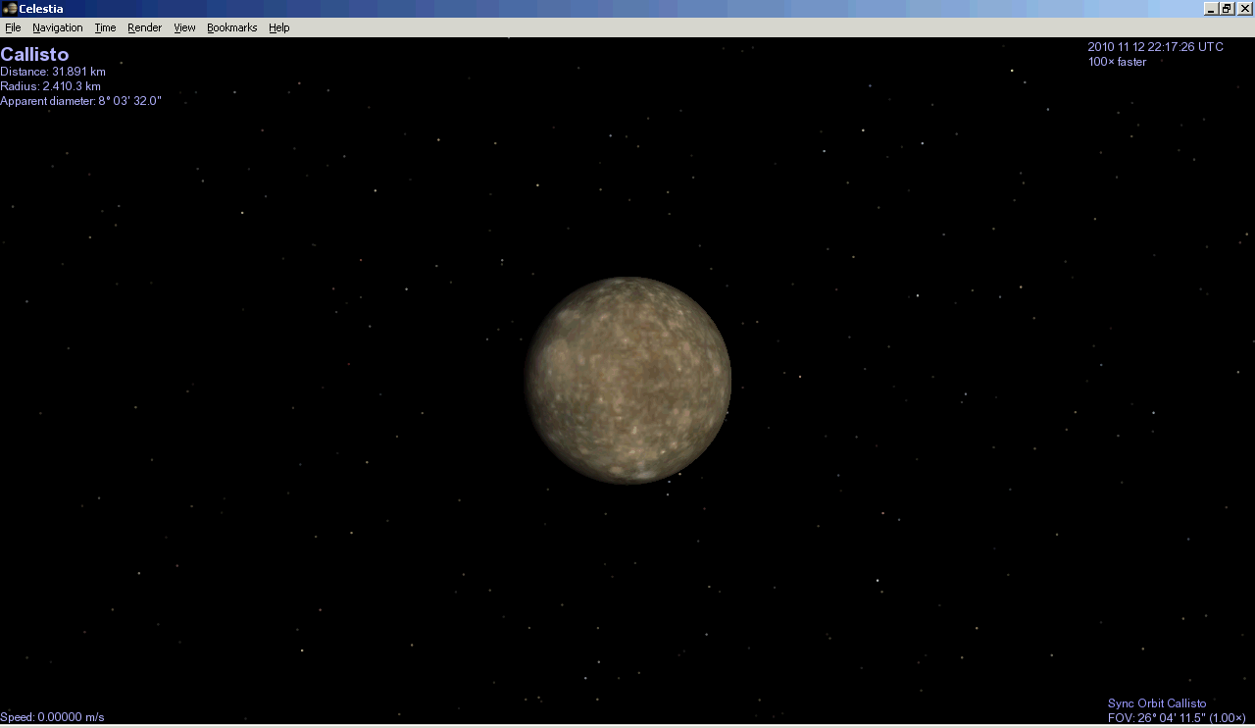Restore down the Celestia window
Viewport: 1255px width, 728px height.
pyautogui.click(x=1227, y=9)
